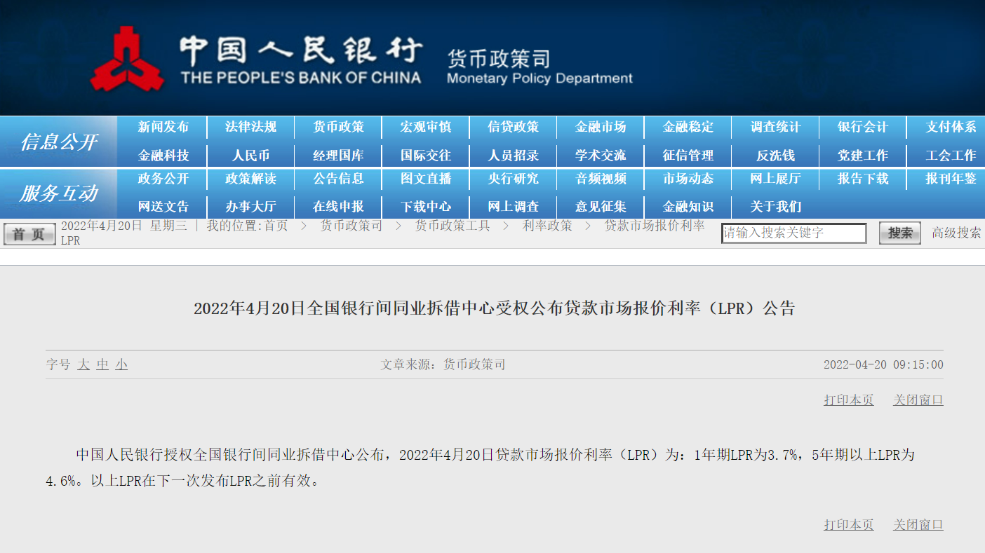Select 经理国库 in the navigation

pos(338,156)
